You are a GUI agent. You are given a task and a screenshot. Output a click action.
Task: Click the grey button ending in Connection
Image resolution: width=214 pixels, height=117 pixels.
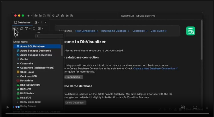73,77
